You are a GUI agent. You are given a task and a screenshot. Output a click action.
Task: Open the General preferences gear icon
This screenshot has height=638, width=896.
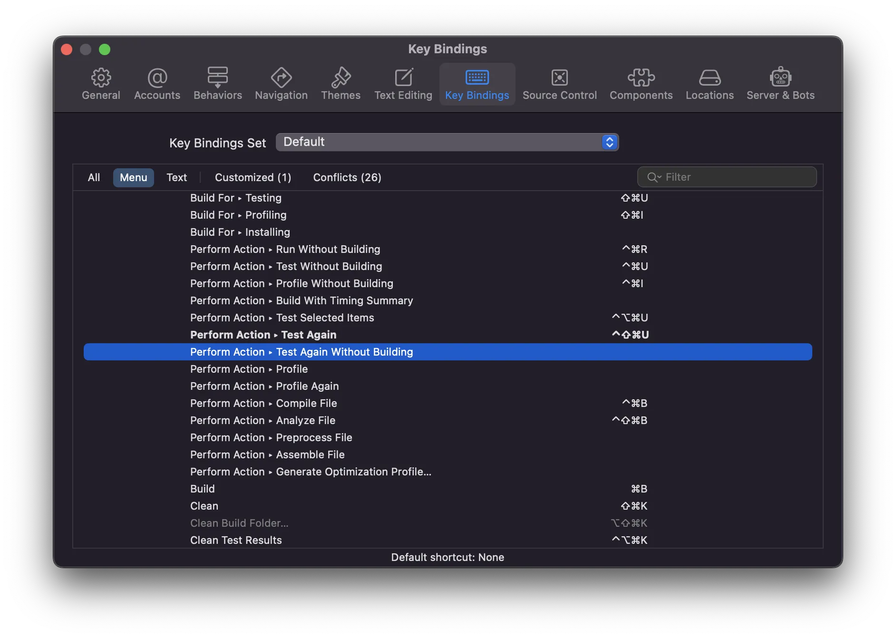(x=101, y=77)
